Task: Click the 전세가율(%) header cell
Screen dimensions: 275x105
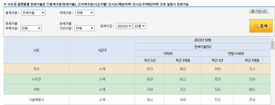Action: click(203, 47)
